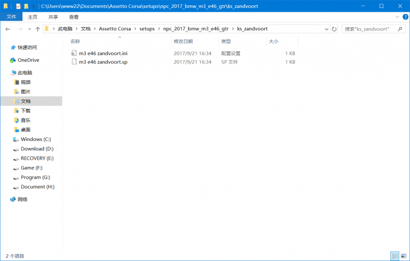The image size is (410, 261).
Task: Click the .ini file's config icon
Action: [74, 53]
